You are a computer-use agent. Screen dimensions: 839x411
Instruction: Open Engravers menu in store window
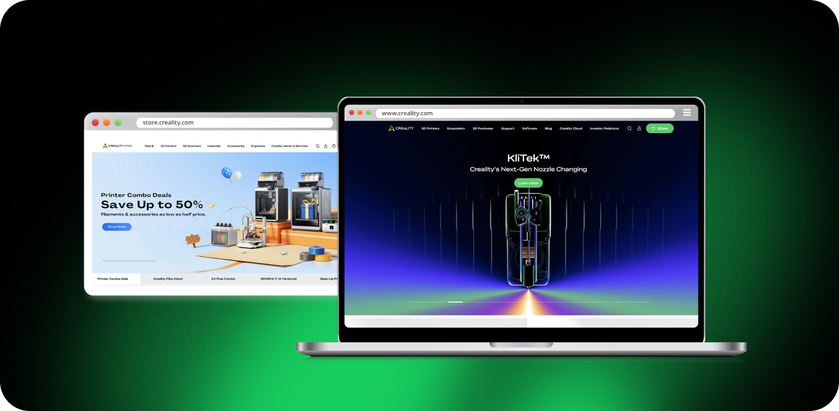[x=259, y=146]
